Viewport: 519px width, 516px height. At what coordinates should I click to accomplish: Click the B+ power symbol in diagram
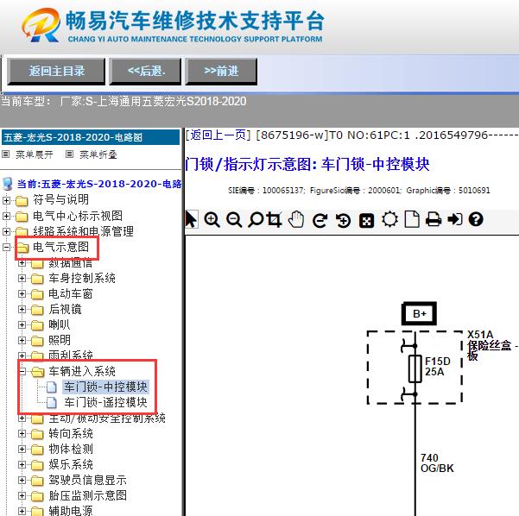[419, 313]
